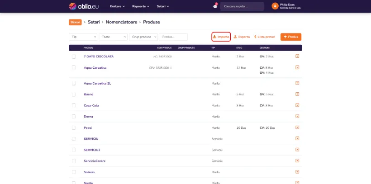Open the 7 DAYS CIOCOLATA product
This screenshot has width=371, height=184.
pyautogui.click(x=99, y=57)
